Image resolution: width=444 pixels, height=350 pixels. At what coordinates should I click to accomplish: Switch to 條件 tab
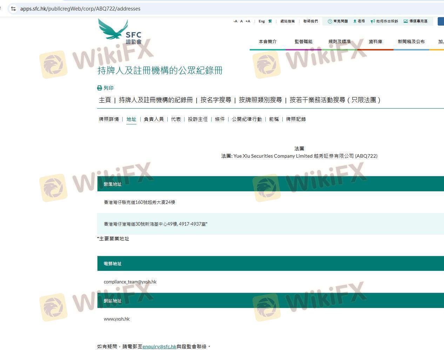(x=220, y=119)
